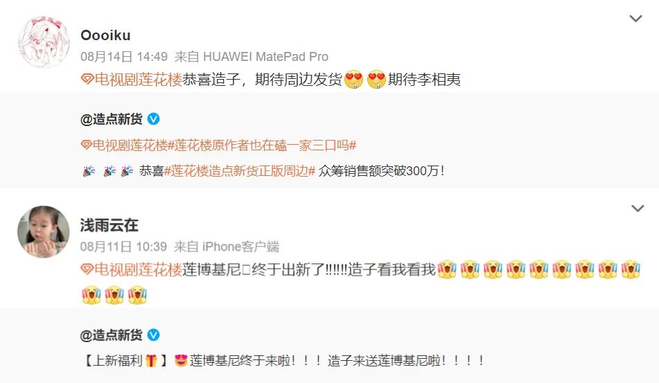Open the Oooiku username link
Image resolution: width=659 pixels, height=383 pixels.
105,35
